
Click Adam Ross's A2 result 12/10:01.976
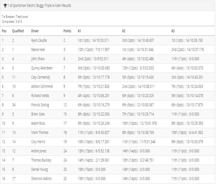[140, 123]
